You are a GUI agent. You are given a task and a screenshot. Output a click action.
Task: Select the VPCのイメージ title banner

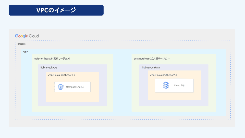tap(56, 10)
